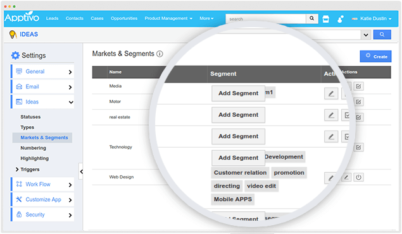Screen dimensions: 402x234
Task: Click the Web Design market name
Action: click(x=122, y=177)
